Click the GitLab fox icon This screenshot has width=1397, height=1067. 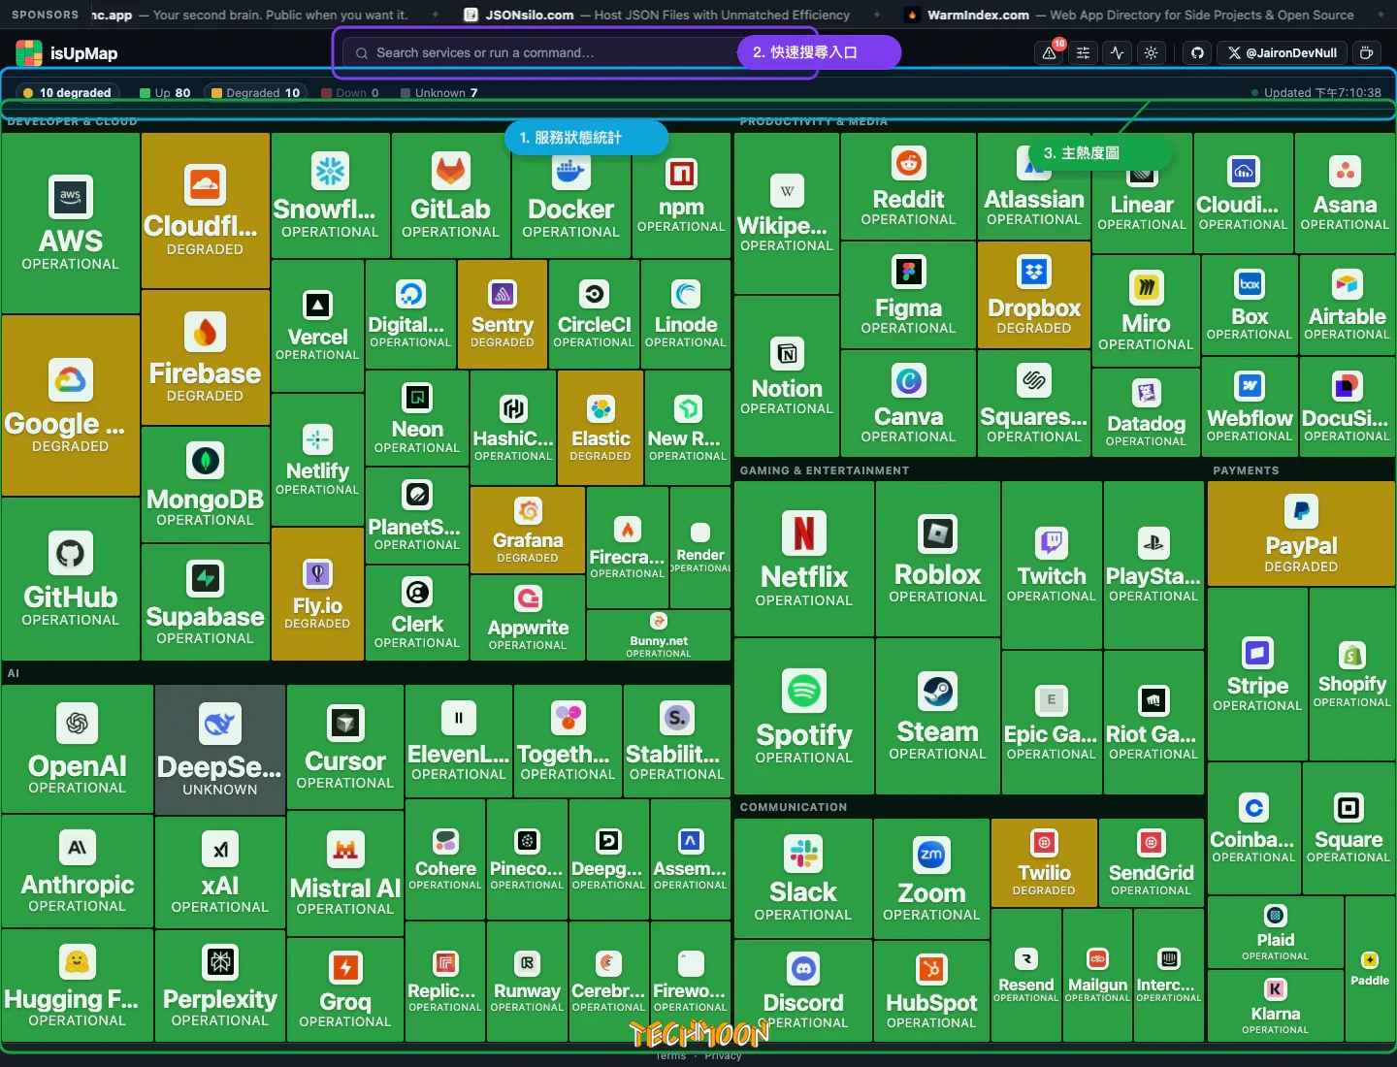click(450, 171)
